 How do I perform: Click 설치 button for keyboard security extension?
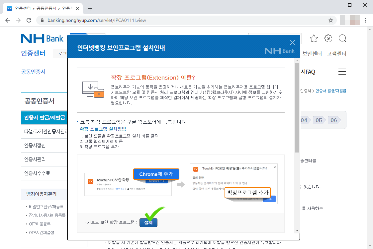coord(148,222)
